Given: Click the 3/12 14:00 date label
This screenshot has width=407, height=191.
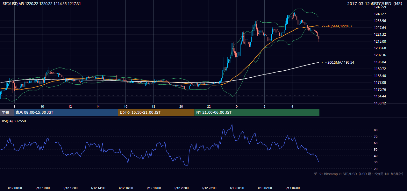Looking at the screenshot, I should pyautogui.click(x=98, y=188).
